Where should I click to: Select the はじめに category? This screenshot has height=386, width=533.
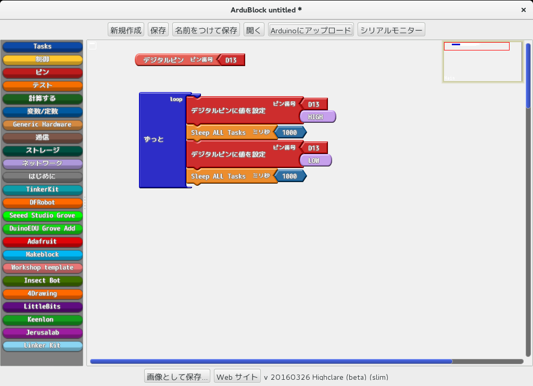point(43,176)
